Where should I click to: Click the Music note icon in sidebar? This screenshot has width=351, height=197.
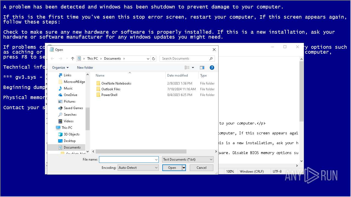click(60, 88)
